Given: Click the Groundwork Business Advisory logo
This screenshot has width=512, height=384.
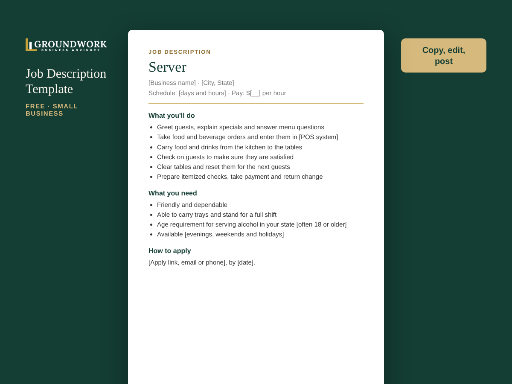Looking at the screenshot, I should (66, 45).
